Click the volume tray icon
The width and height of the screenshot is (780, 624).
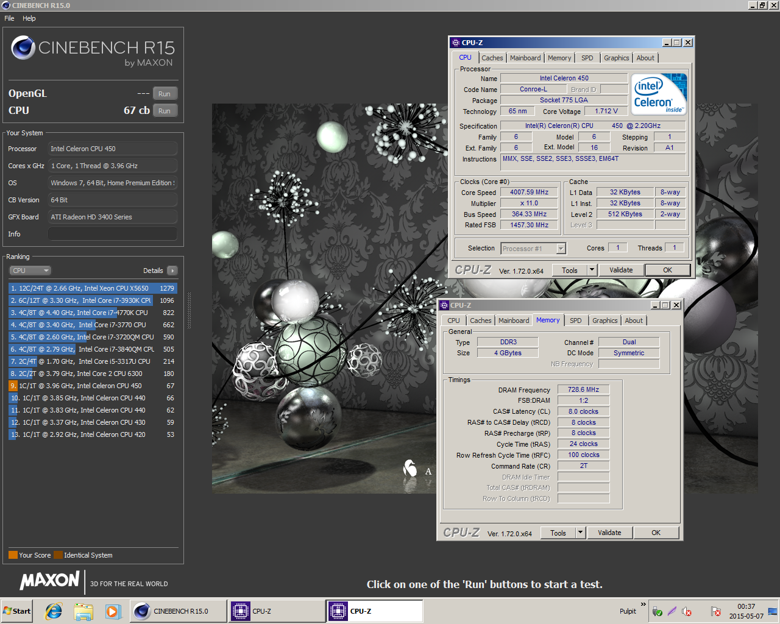(687, 611)
